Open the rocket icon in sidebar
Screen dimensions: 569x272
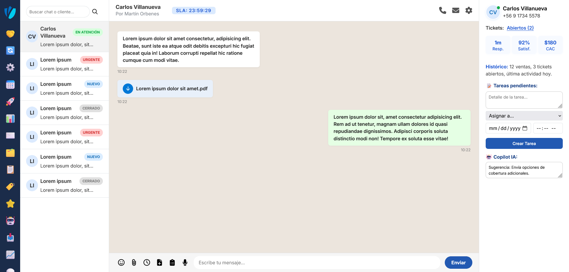pyautogui.click(x=10, y=102)
